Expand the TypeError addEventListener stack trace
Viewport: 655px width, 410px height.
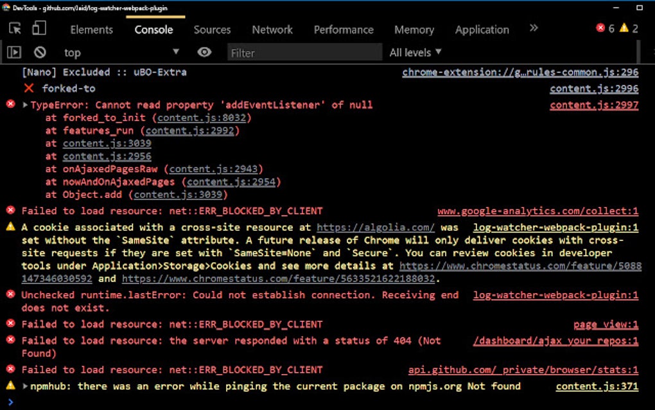tap(23, 104)
